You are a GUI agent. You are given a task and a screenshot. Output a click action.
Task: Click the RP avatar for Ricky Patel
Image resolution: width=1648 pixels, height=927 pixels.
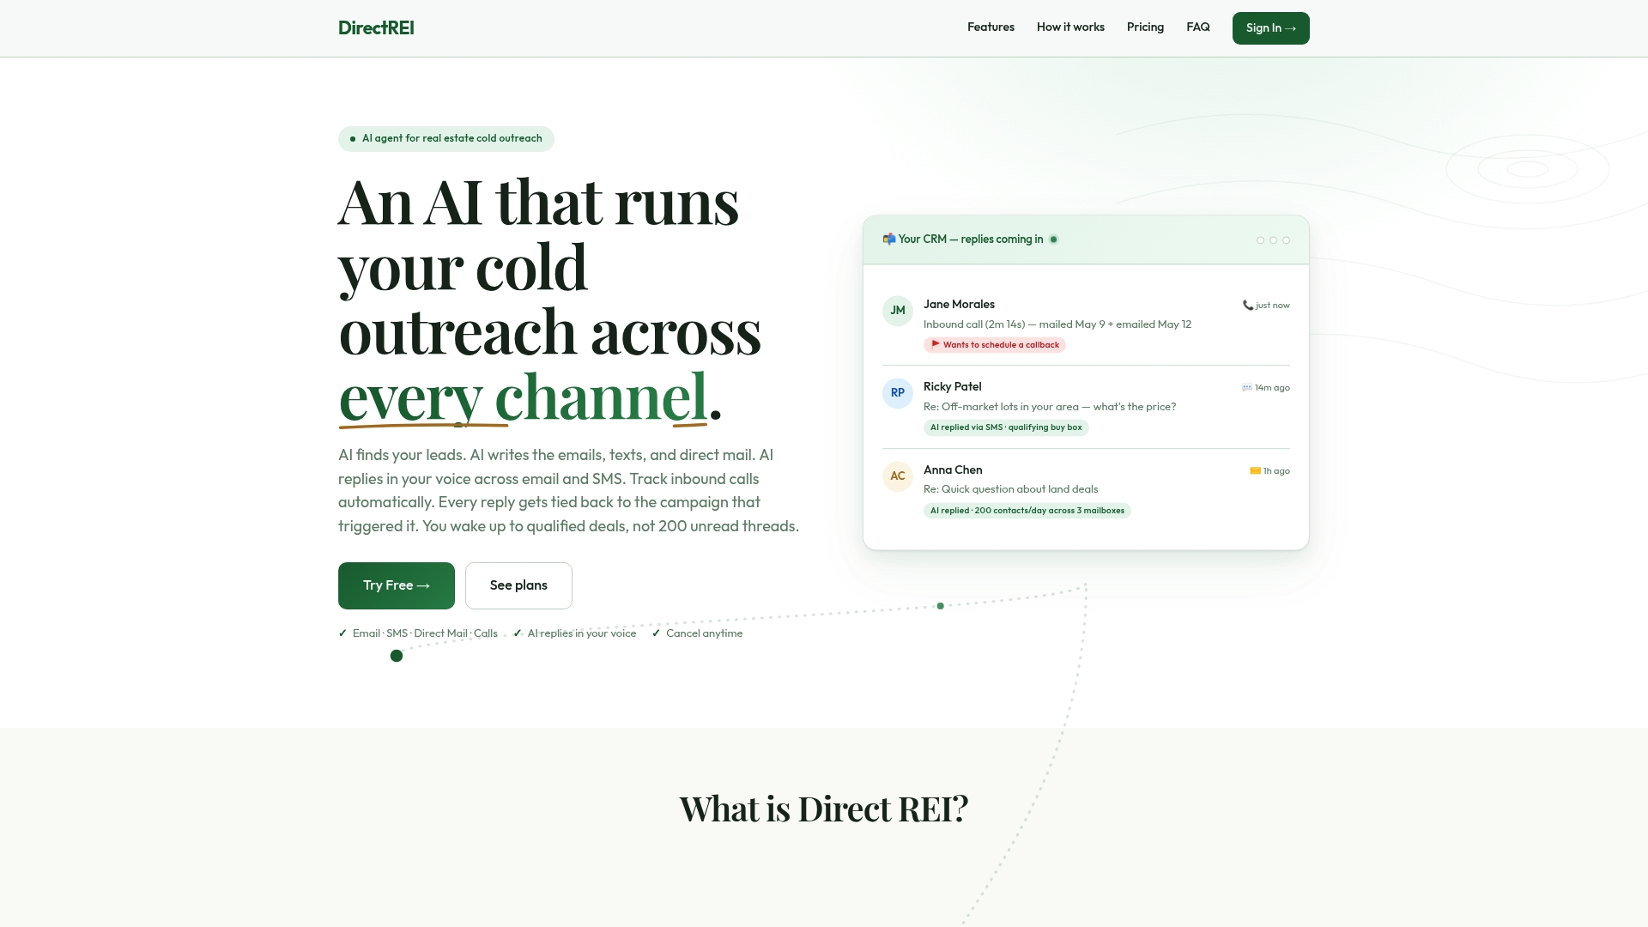(898, 393)
